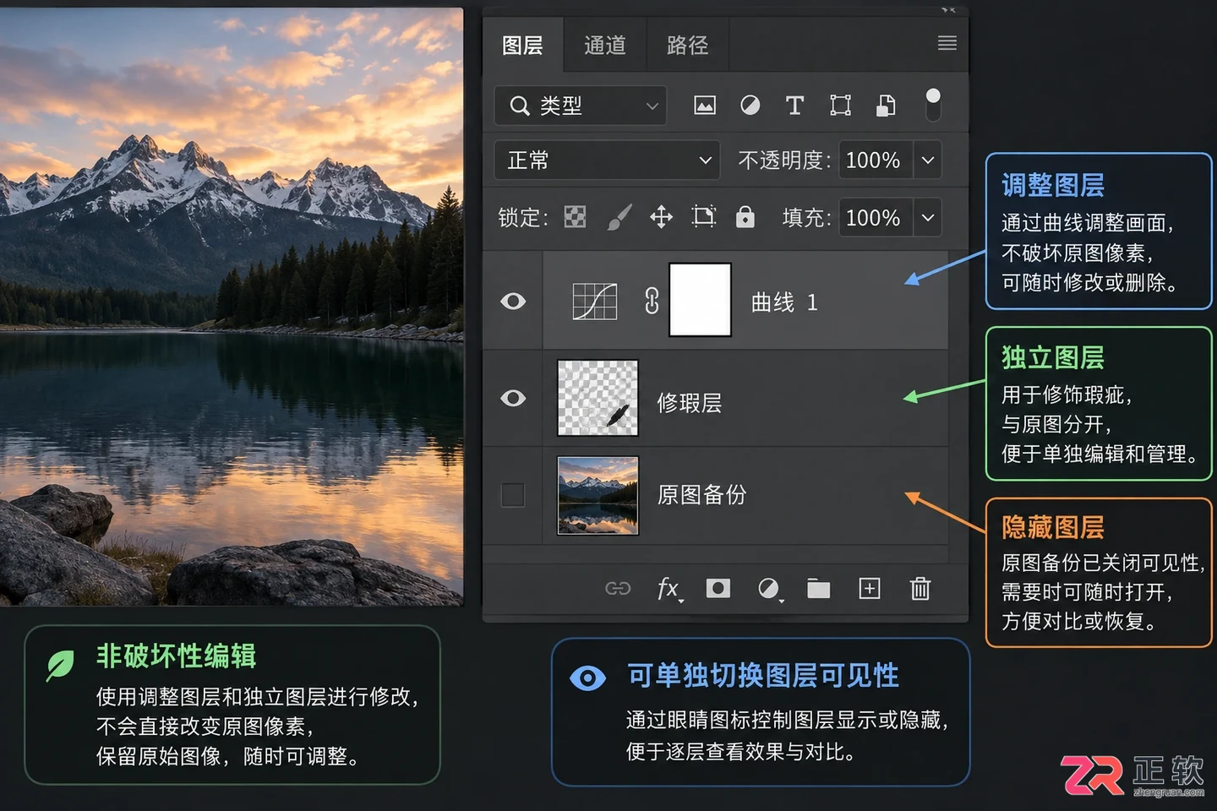Create new group folder icon

tap(818, 589)
